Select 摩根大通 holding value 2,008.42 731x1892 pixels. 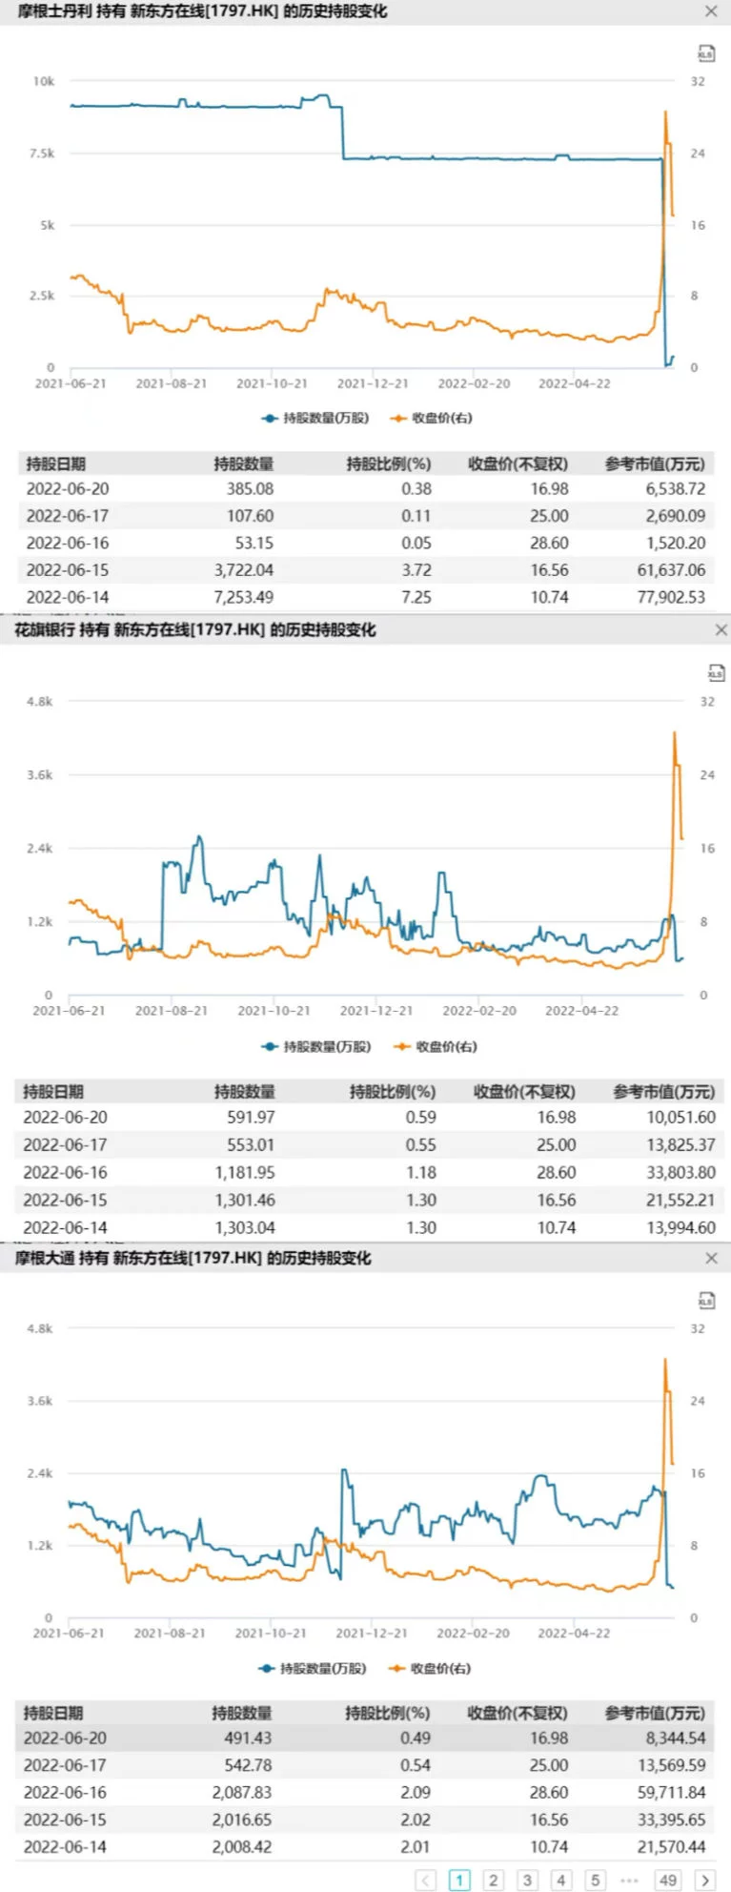[x=242, y=1847]
